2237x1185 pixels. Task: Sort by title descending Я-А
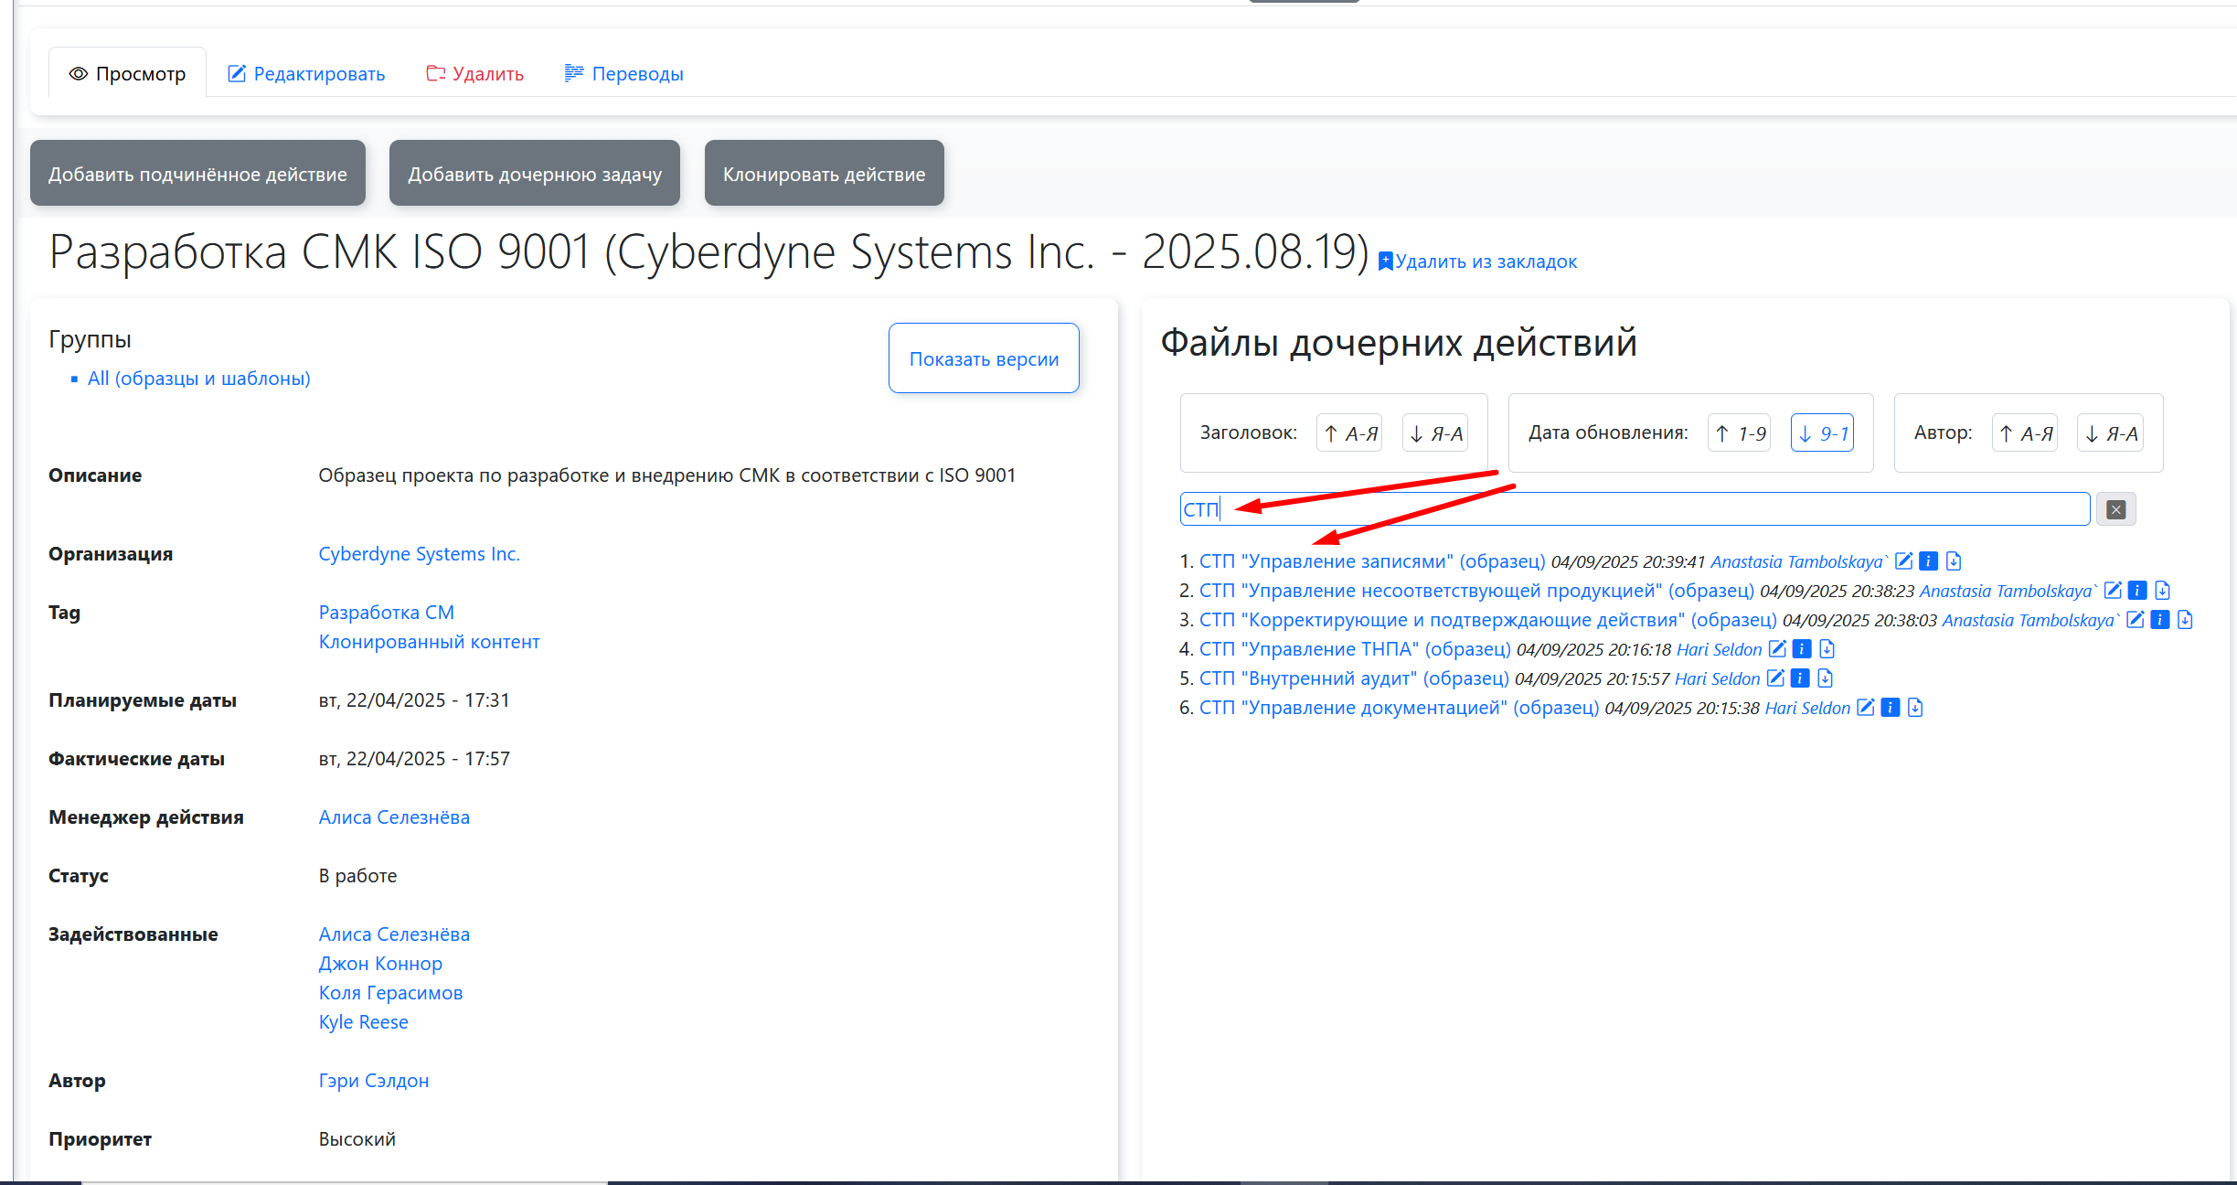(x=1435, y=433)
